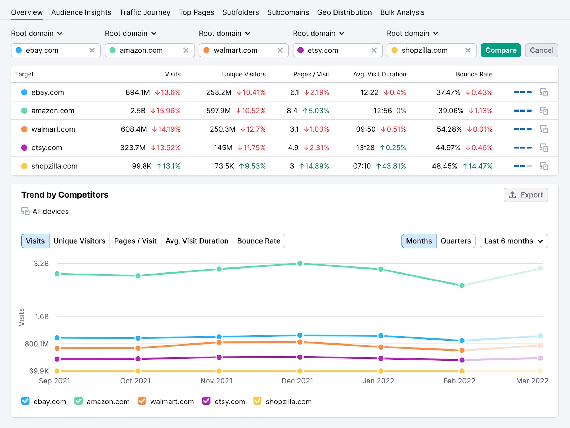Select the Visits metric tab
The image size is (570, 428).
[x=35, y=241]
